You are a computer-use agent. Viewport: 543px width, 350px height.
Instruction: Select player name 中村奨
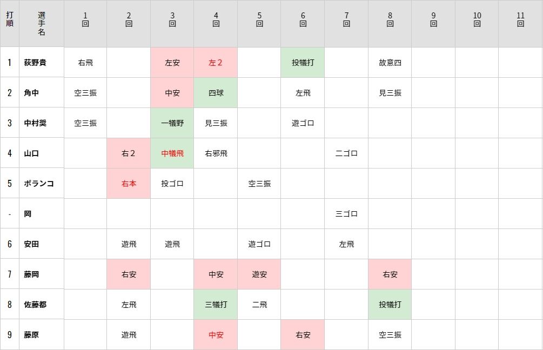click(x=35, y=123)
